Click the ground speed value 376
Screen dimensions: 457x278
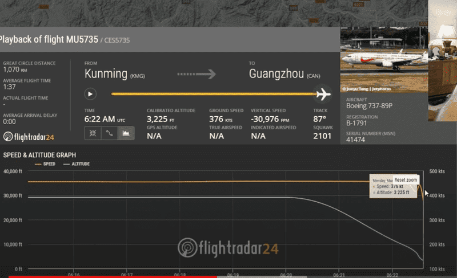216,119
